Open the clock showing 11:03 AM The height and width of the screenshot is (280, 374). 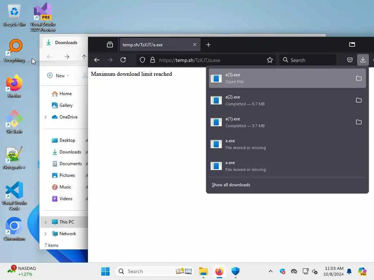[333, 271]
